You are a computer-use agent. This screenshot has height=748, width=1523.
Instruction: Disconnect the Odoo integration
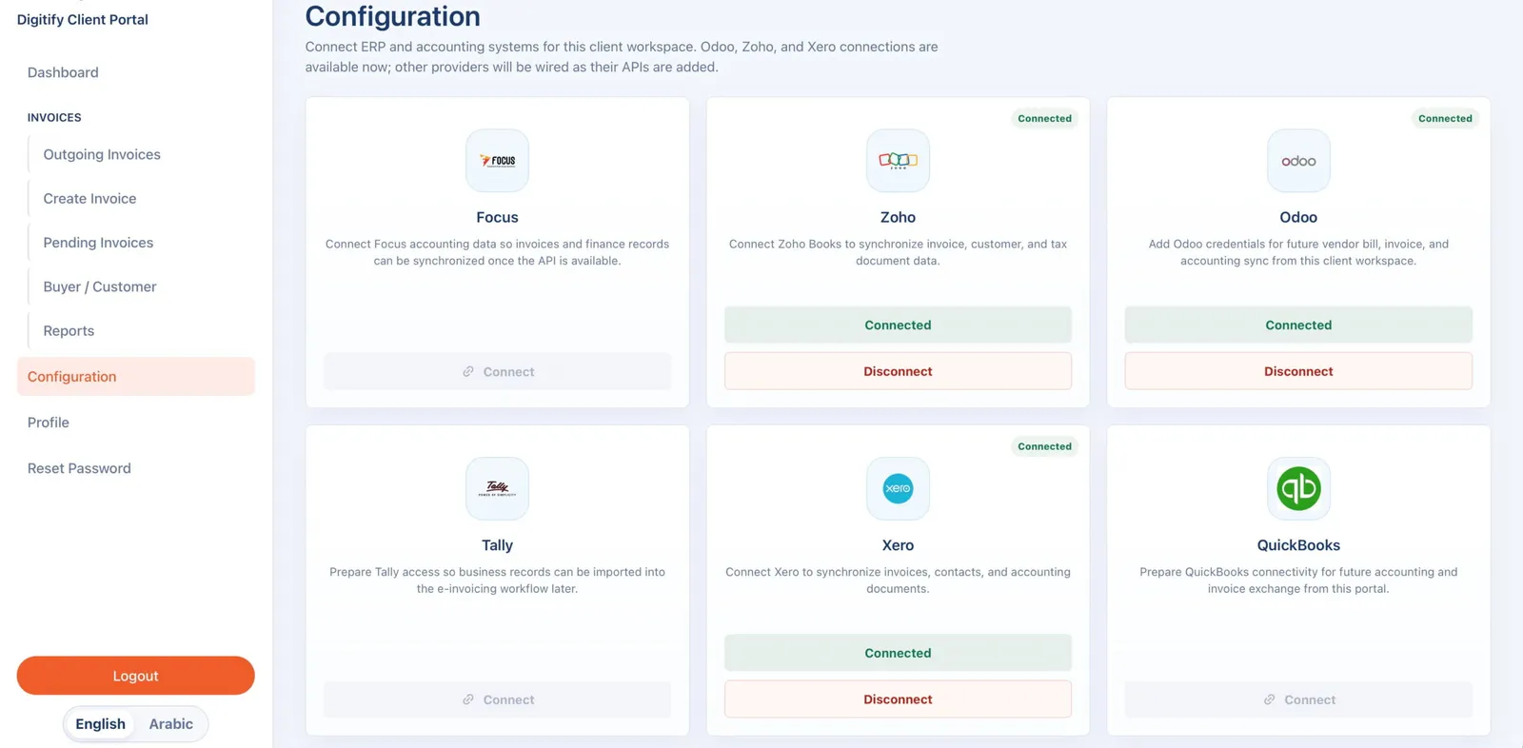1298,371
